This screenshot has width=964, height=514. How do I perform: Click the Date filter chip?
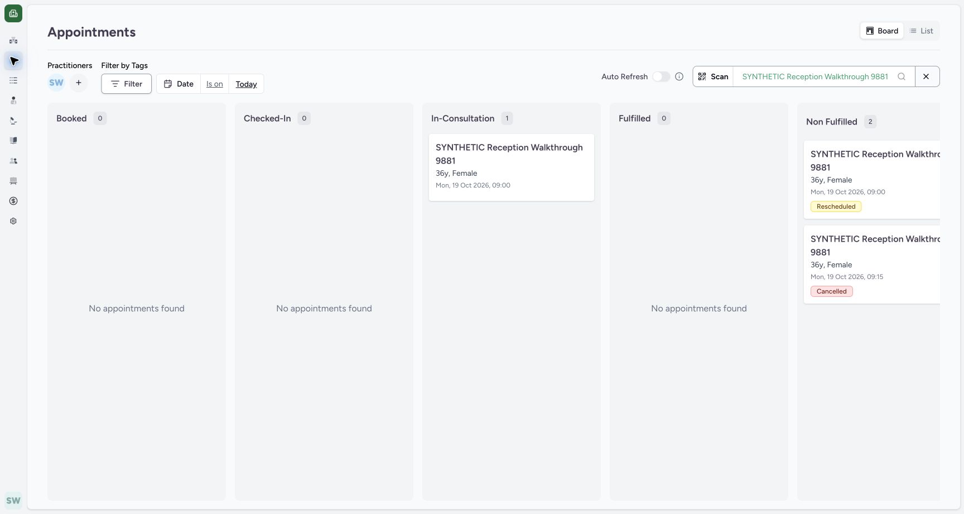[x=179, y=84]
